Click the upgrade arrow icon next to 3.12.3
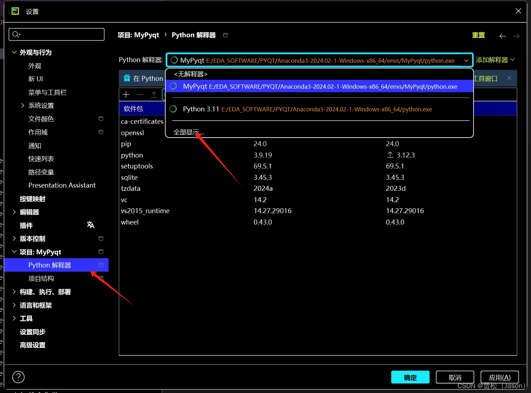Viewport: 531px width, 393px height. [x=390, y=155]
